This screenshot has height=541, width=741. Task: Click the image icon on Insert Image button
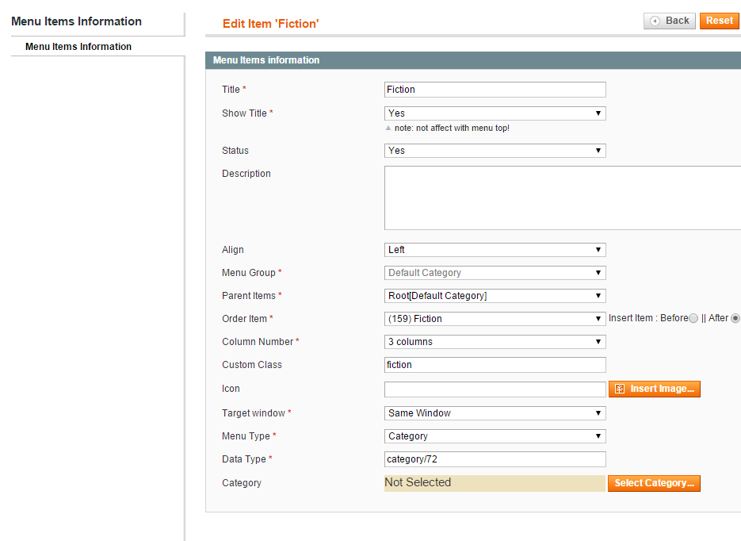click(620, 389)
